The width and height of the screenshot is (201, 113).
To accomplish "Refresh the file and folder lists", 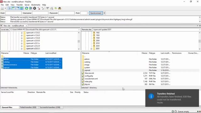I will click(26, 8).
